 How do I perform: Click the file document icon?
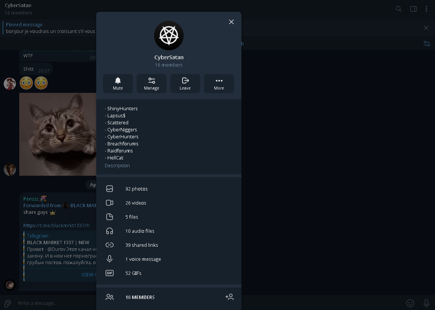(110, 217)
